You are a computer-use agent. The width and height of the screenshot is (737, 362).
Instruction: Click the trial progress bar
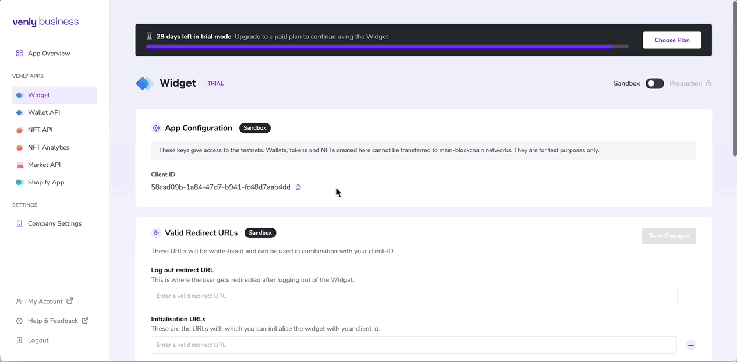[387, 46]
